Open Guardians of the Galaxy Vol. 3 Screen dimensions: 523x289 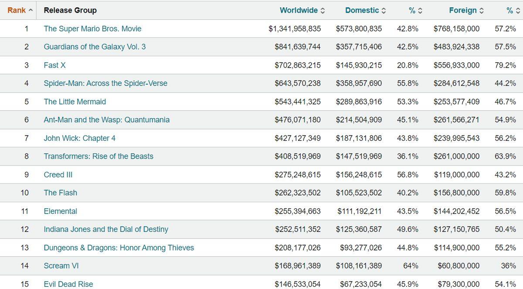pyautogui.click(x=95, y=47)
